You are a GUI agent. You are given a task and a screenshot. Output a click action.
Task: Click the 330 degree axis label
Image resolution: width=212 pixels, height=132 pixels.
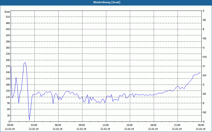(x=8, y=54)
